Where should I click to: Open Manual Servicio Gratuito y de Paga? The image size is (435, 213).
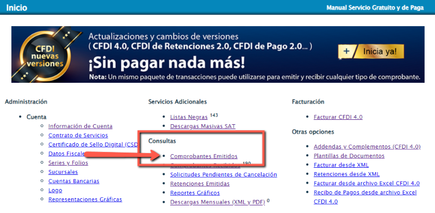click(375, 8)
